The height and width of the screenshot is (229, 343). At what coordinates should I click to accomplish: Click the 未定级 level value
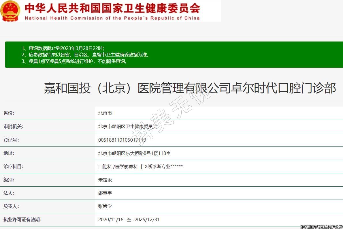[105, 180]
